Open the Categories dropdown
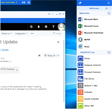This screenshot has width=112, height=109. [x=21, y=34]
